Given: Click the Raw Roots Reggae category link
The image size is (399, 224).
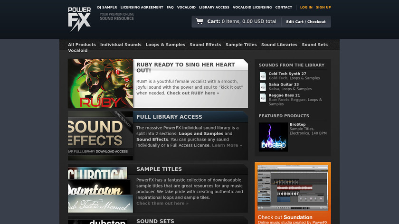Looking at the screenshot, I should [x=287, y=100].
